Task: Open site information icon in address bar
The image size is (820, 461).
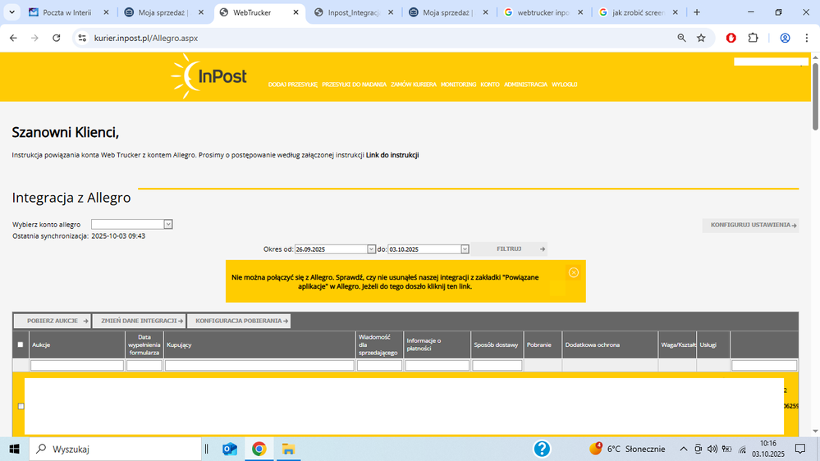Action: click(82, 38)
